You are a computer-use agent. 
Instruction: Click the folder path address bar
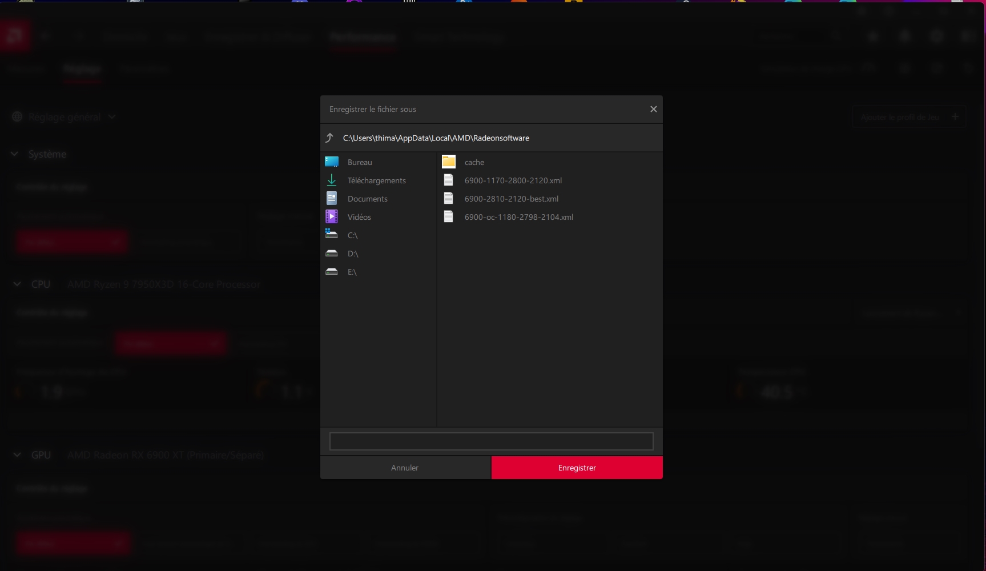tap(497, 138)
